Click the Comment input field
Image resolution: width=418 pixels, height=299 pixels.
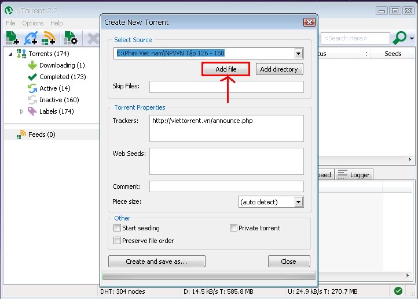pyautogui.click(x=226, y=186)
